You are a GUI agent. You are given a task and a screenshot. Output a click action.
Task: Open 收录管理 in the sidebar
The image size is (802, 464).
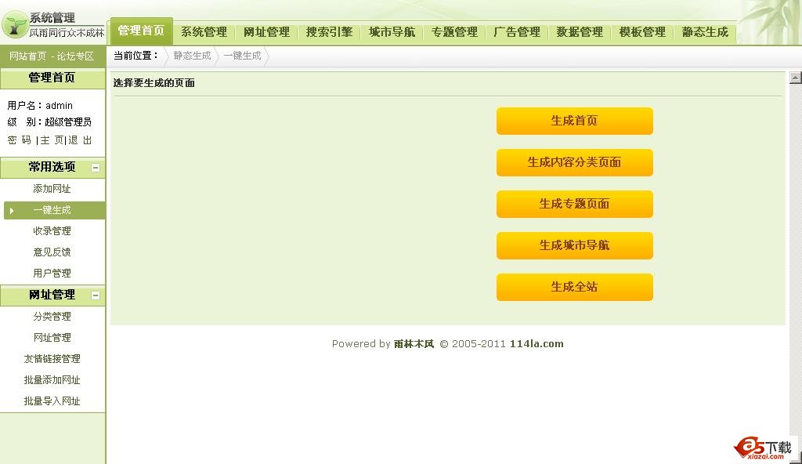[52, 231]
